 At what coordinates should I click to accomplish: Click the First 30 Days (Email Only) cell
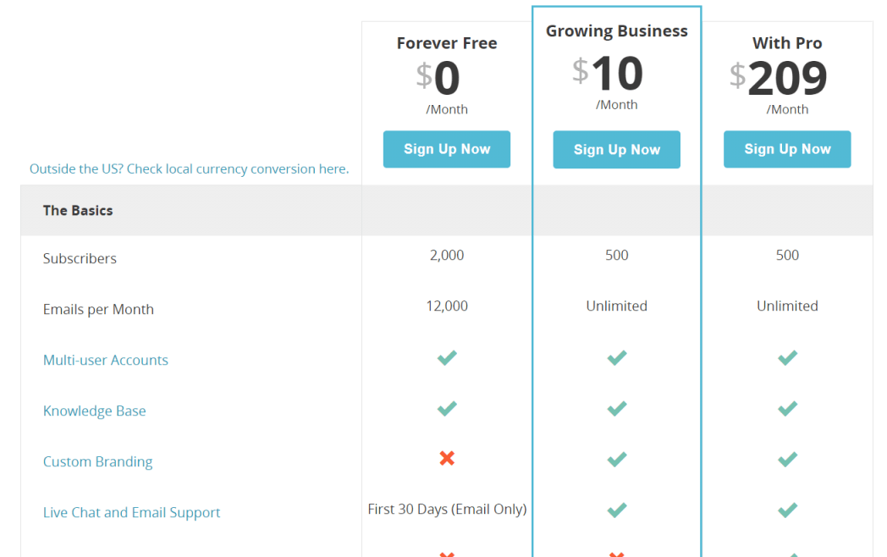point(447,510)
